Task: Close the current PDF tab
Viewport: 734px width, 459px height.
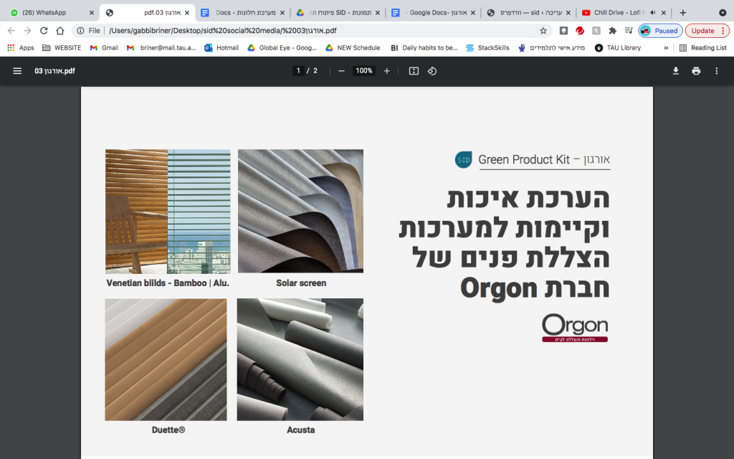Action: (187, 13)
